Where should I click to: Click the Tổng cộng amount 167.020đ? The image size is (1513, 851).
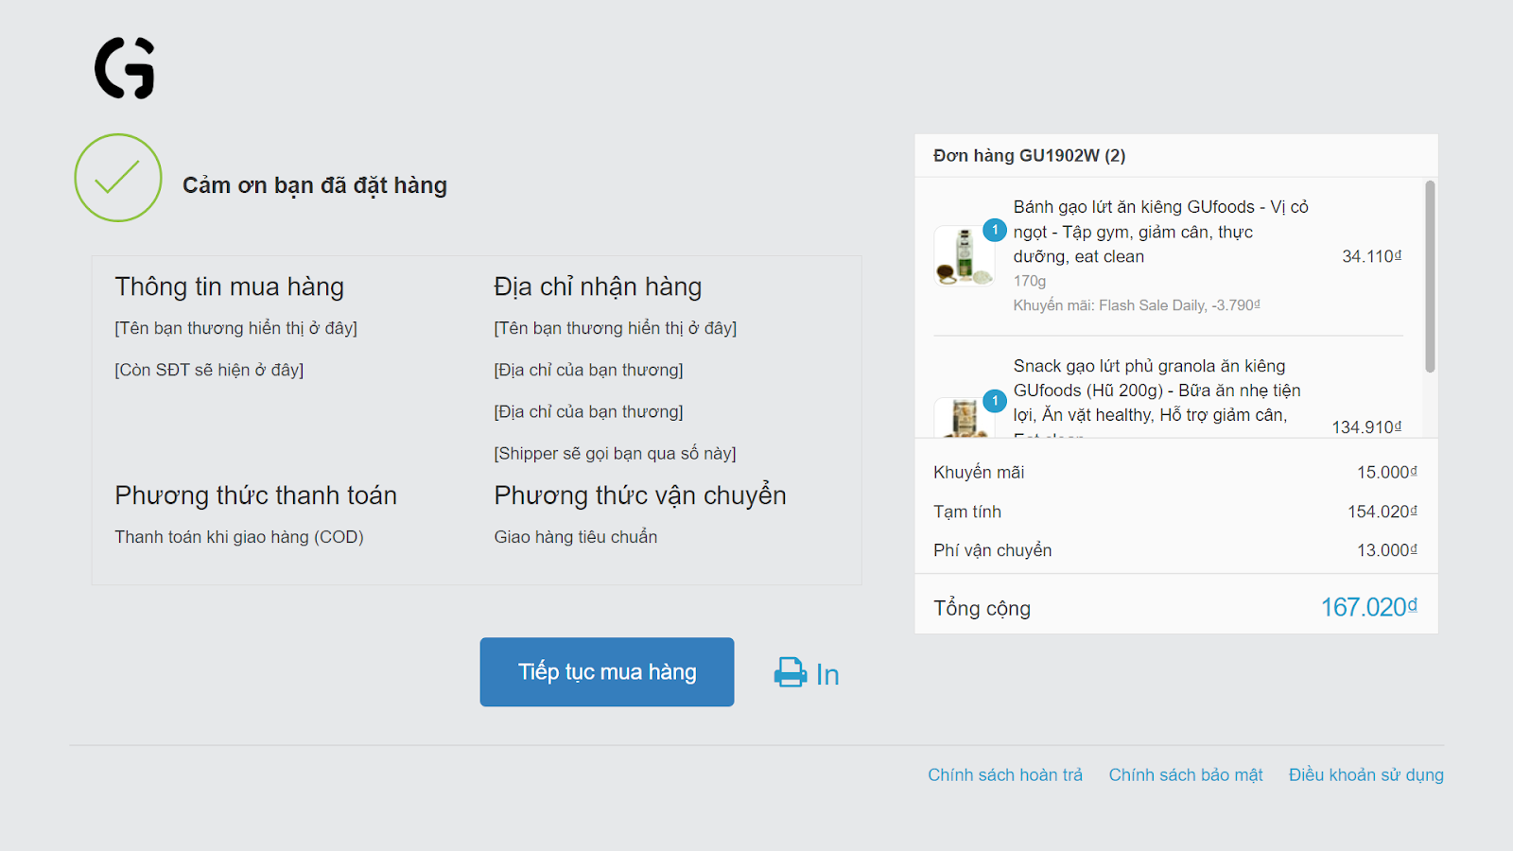point(1368,607)
